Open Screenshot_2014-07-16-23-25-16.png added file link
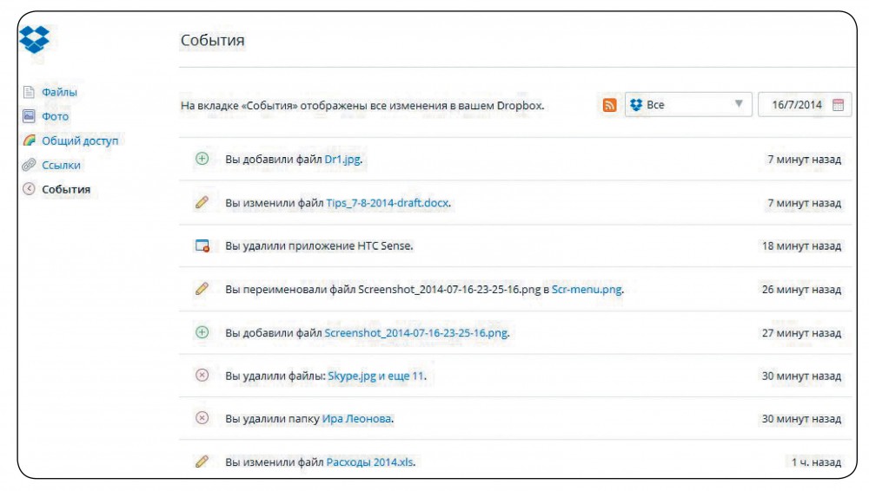Viewport: 869px width, 491px height. 416,333
